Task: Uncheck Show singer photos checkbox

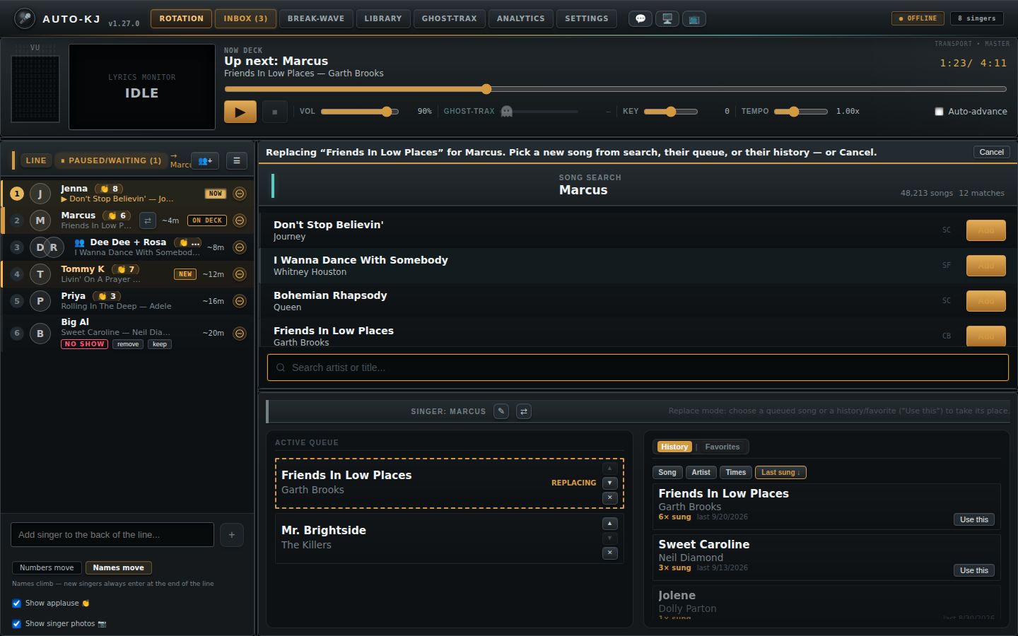Action: [x=16, y=624]
